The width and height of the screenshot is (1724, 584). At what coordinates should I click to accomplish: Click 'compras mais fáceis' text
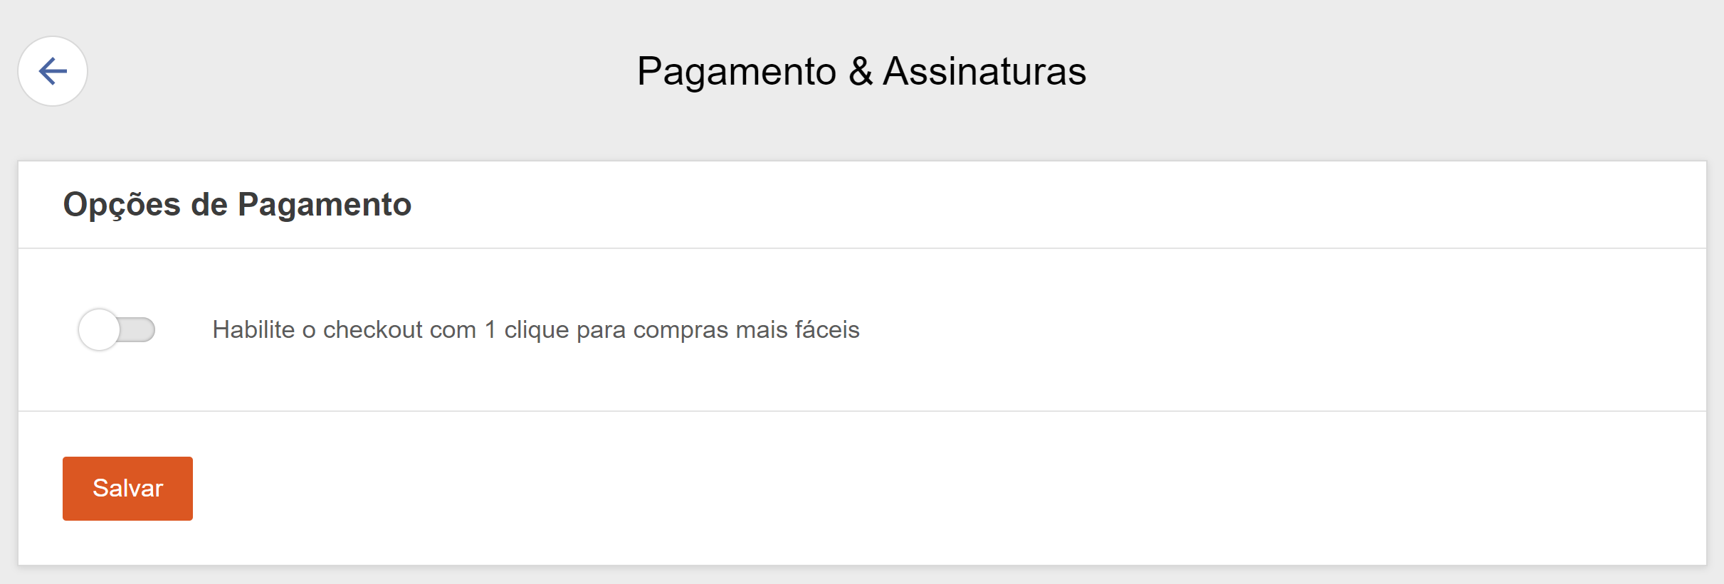[x=746, y=330]
